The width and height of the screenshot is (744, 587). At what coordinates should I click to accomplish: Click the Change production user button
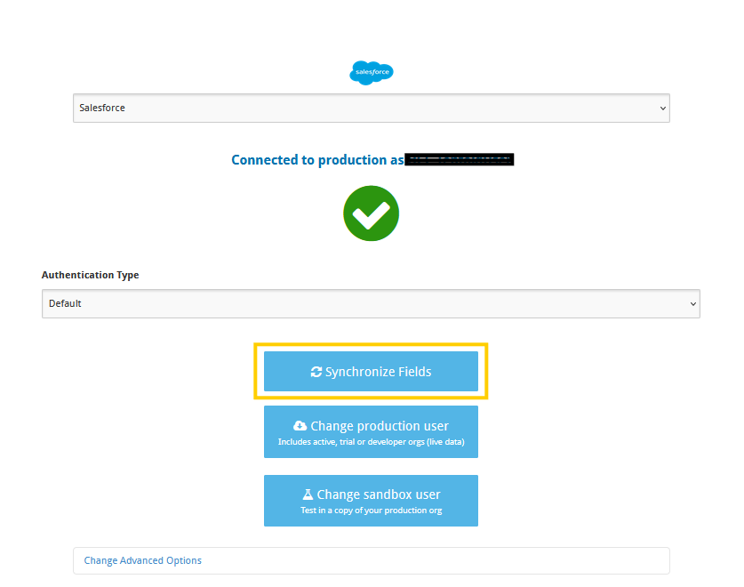point(371,431)
